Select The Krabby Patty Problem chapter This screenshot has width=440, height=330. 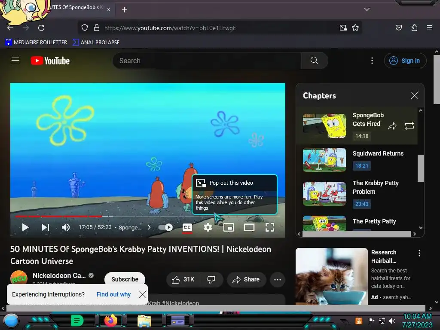[x=376, y=187]
